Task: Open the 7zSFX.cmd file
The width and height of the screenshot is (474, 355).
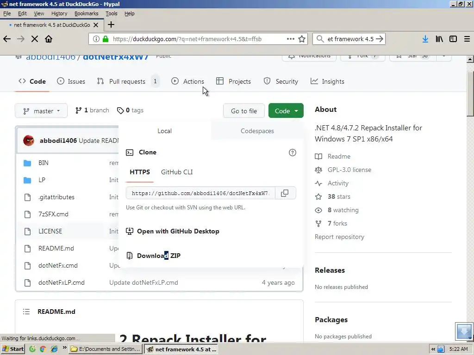Action: (53, 214)
